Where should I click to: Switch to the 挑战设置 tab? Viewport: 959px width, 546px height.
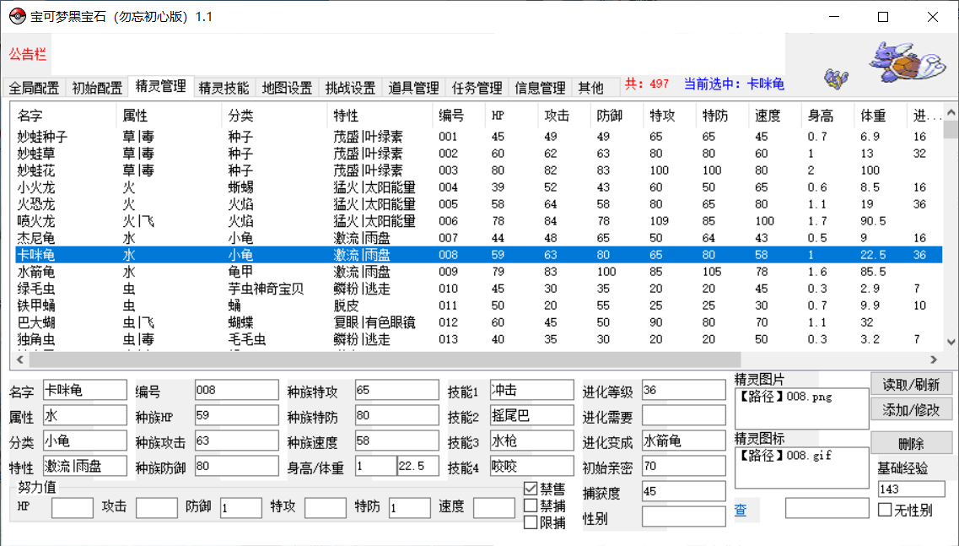[x=350, y=88]
